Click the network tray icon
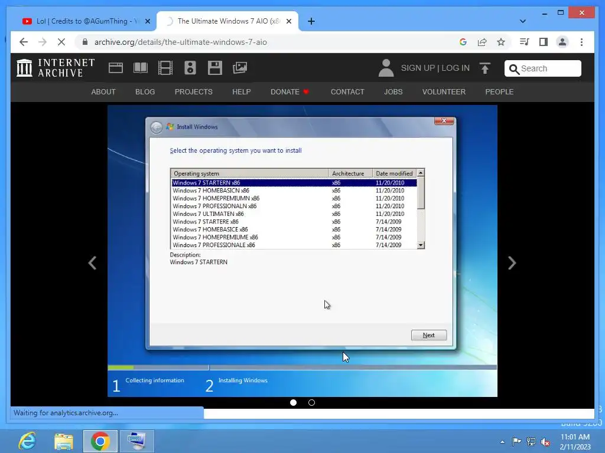Screen dimensions: 605x453 click(531, 442)
